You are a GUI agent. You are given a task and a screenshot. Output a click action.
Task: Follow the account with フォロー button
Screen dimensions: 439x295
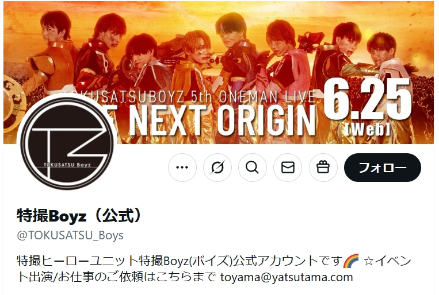click(x=383, y=168)
